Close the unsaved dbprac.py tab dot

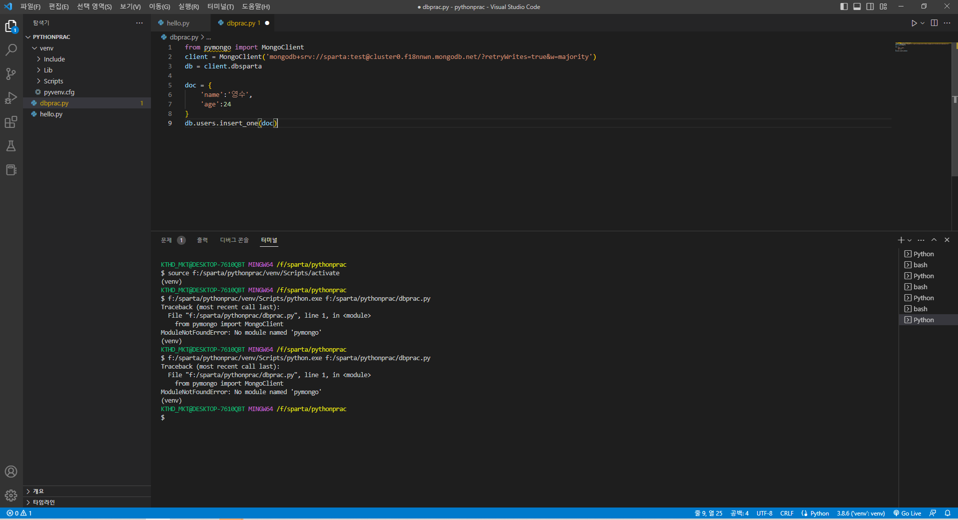click(x=267, y=23)
